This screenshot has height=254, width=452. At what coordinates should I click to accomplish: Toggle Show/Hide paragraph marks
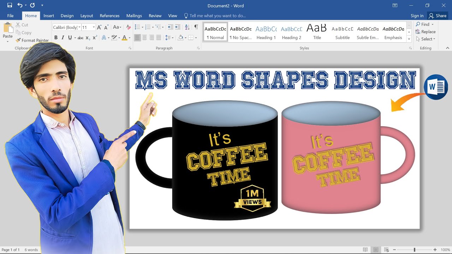coord(196,27)
